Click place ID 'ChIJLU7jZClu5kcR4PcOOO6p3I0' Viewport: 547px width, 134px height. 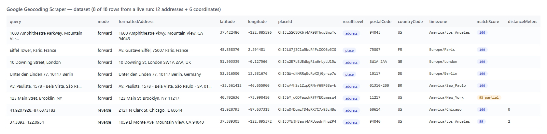pos(307,50)
